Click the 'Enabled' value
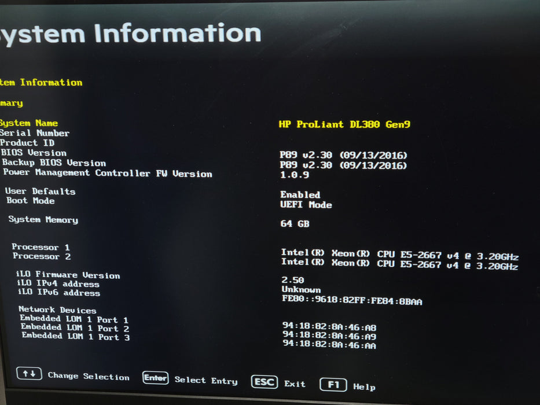The width and height of the screenshot is (540, 405). click(300, 194)
